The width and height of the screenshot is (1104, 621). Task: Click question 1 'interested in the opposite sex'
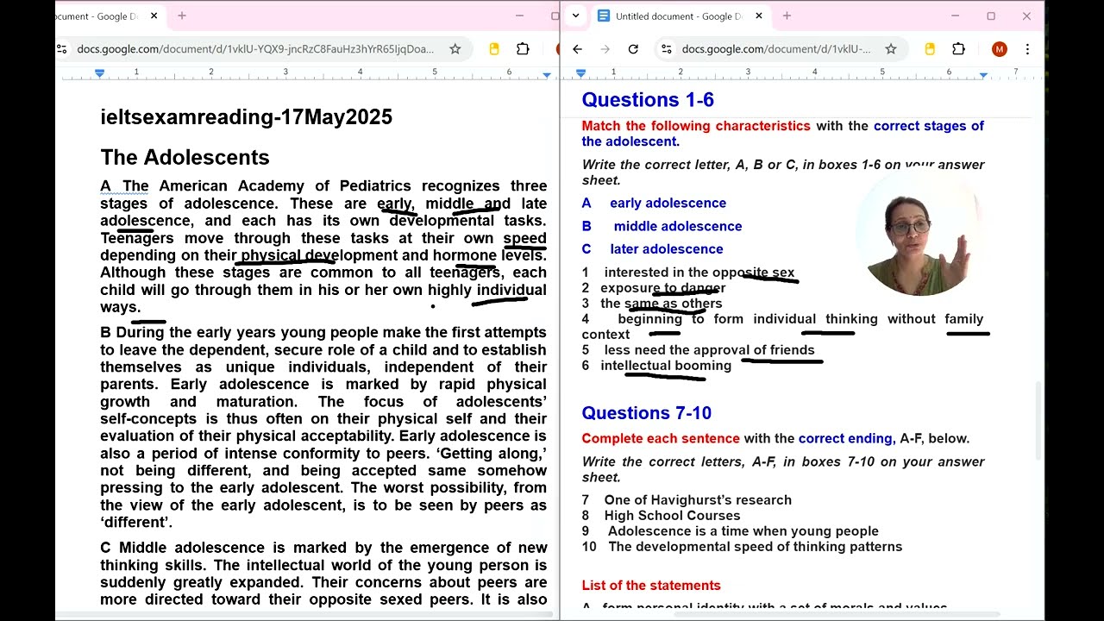(x=688, y=273)
